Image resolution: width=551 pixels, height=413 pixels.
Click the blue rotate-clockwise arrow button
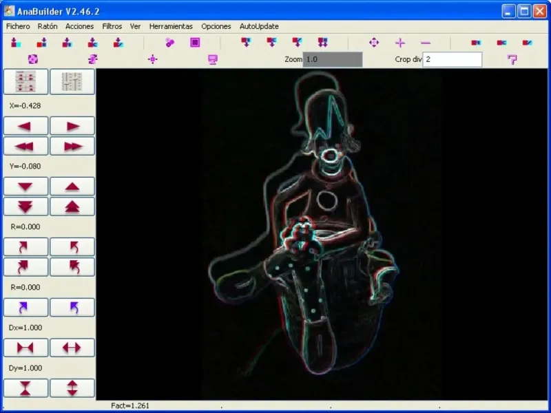click(26, 308)
